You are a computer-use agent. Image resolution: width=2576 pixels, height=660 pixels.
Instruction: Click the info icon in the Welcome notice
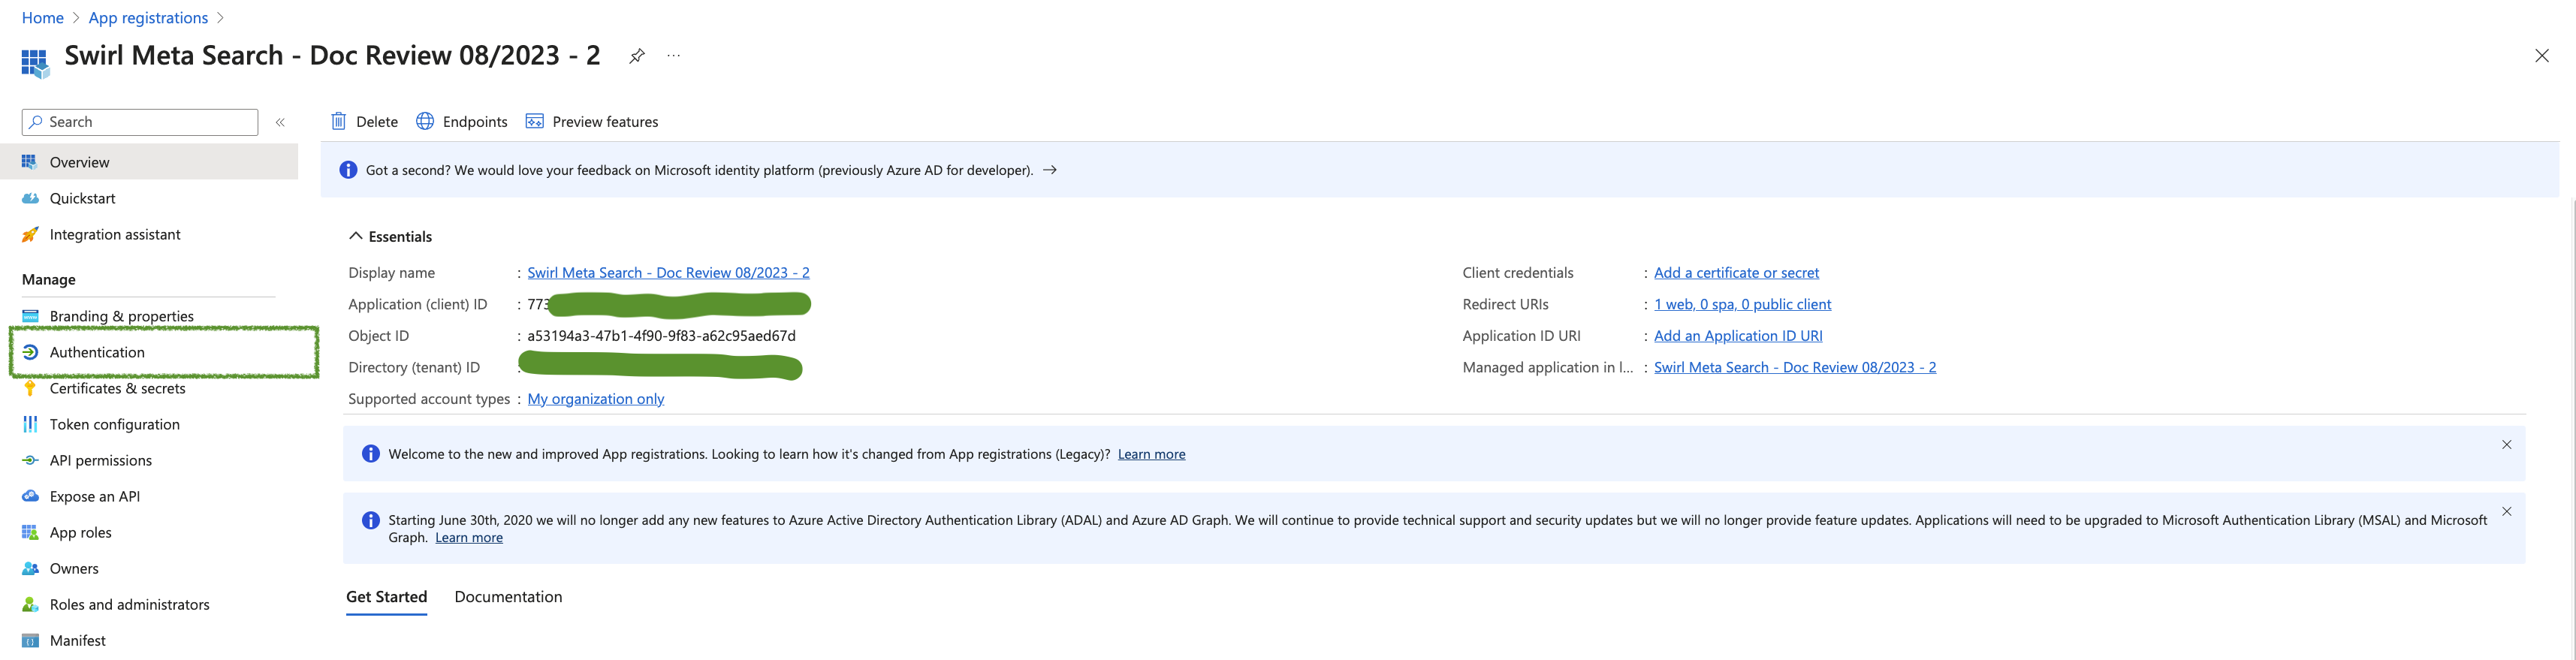tap(371, 454)
